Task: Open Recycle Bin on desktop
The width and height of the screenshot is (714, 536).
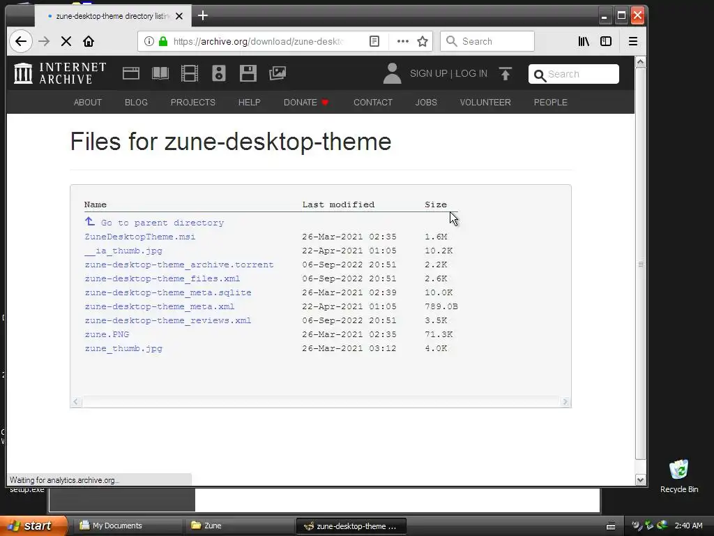Action: [679, 476]
